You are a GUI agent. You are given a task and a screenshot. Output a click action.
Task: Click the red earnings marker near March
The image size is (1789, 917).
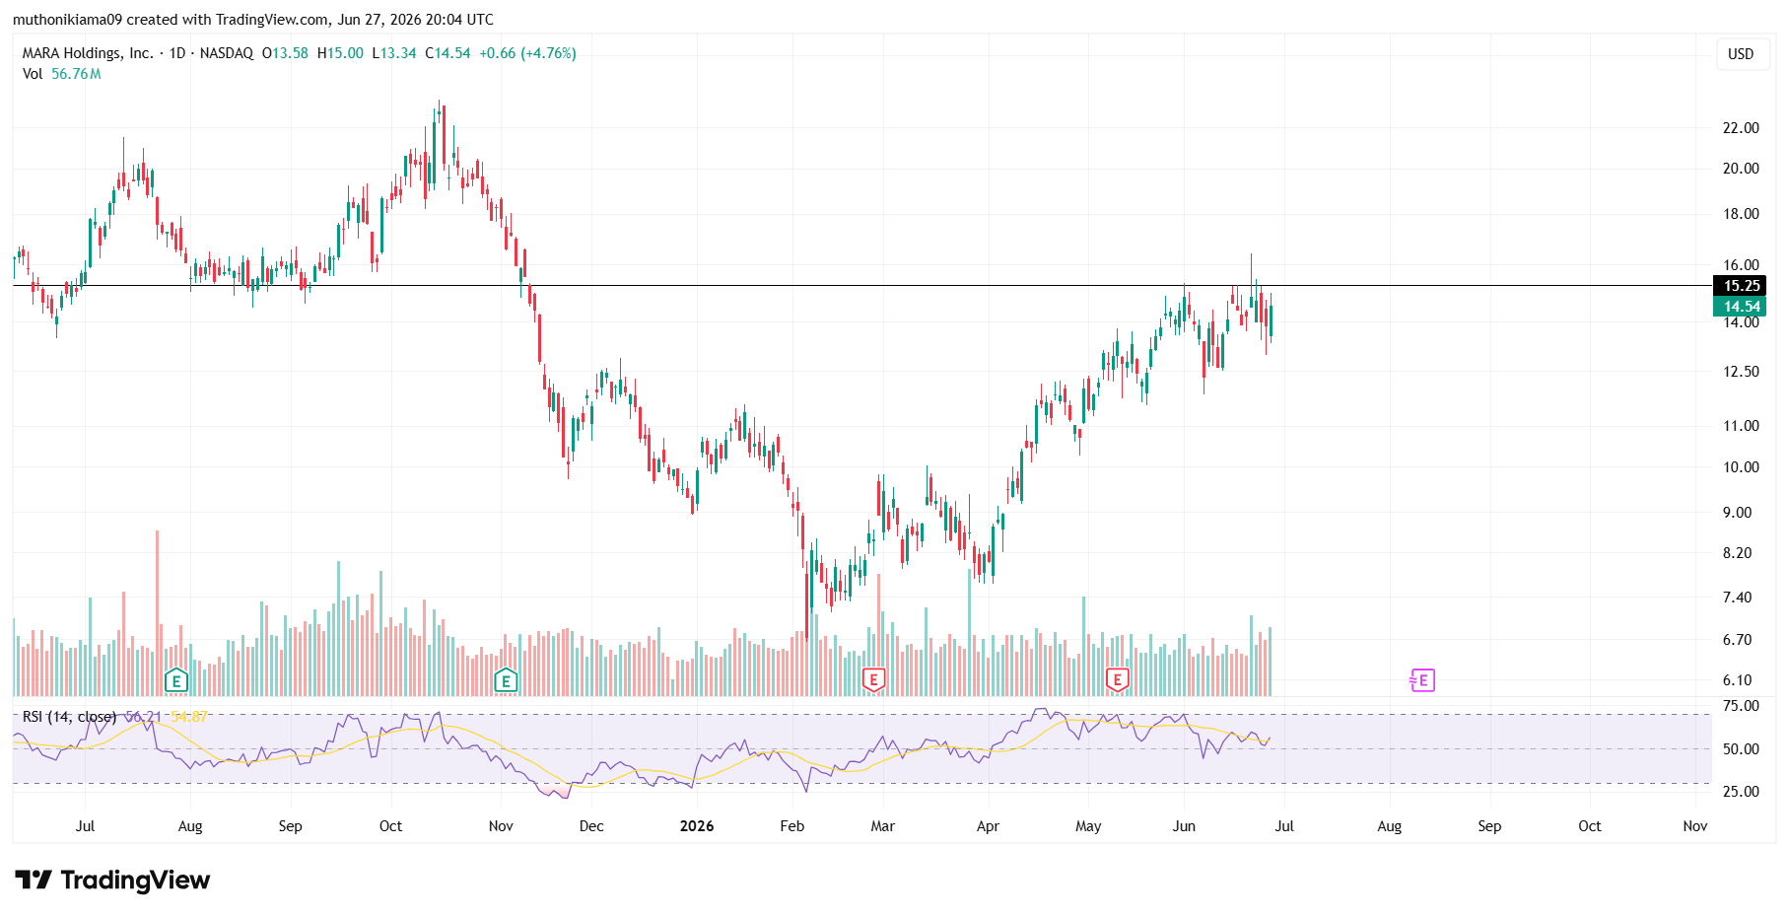(873, 679)
